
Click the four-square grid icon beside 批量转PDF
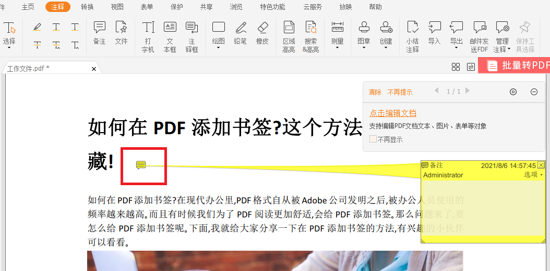[456, 67]
